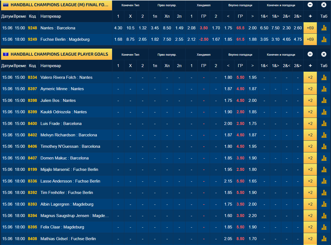Click the Felix Claar : Magdeburg row name
Viewport: 331px width, 245px height.
[x=62, y=227]
